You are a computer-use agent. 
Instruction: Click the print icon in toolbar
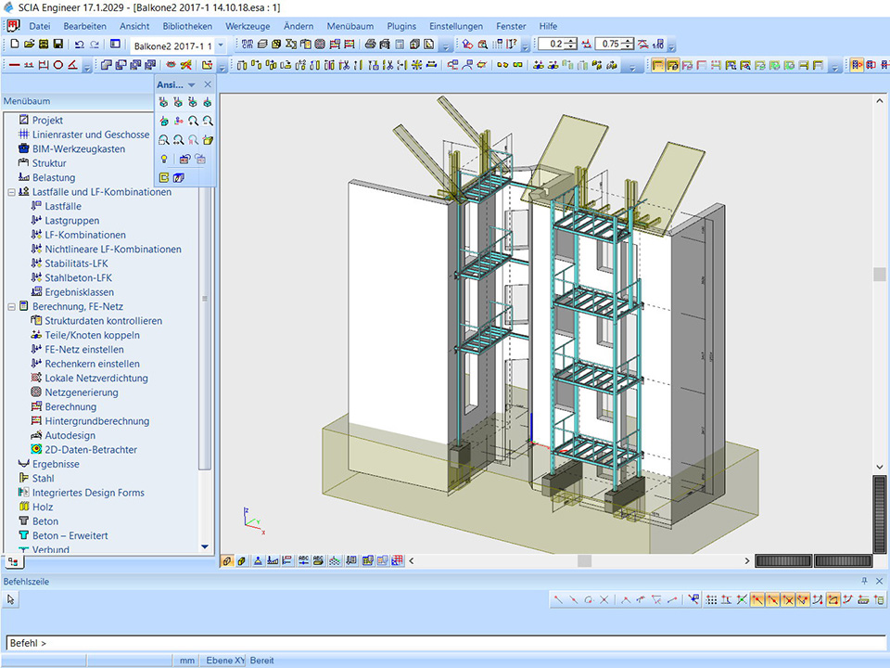click(x=370, y=45)
